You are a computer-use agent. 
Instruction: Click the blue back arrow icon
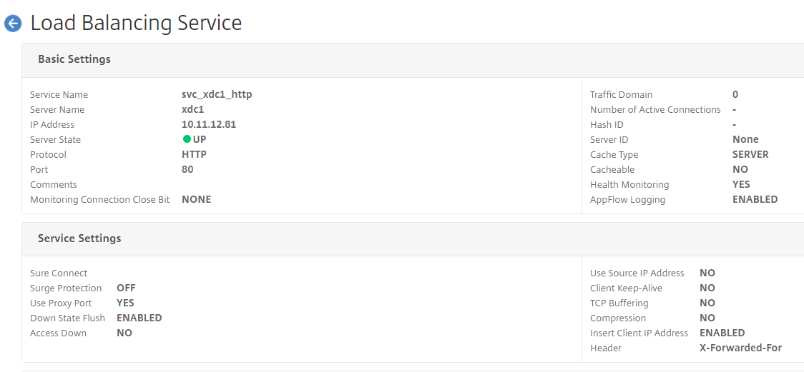pos(13,24)
